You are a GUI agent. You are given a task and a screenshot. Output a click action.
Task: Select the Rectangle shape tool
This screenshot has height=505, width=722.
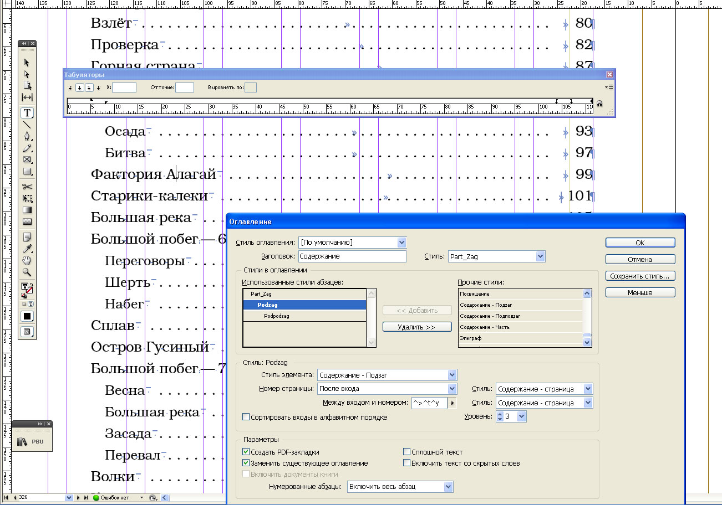[x=27, y=171]
